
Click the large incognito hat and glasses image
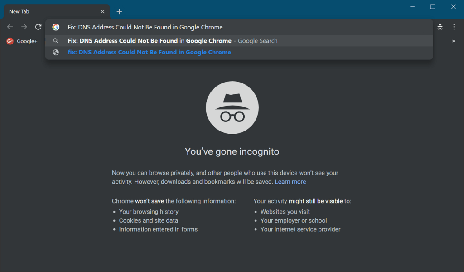tap(232, 108)
